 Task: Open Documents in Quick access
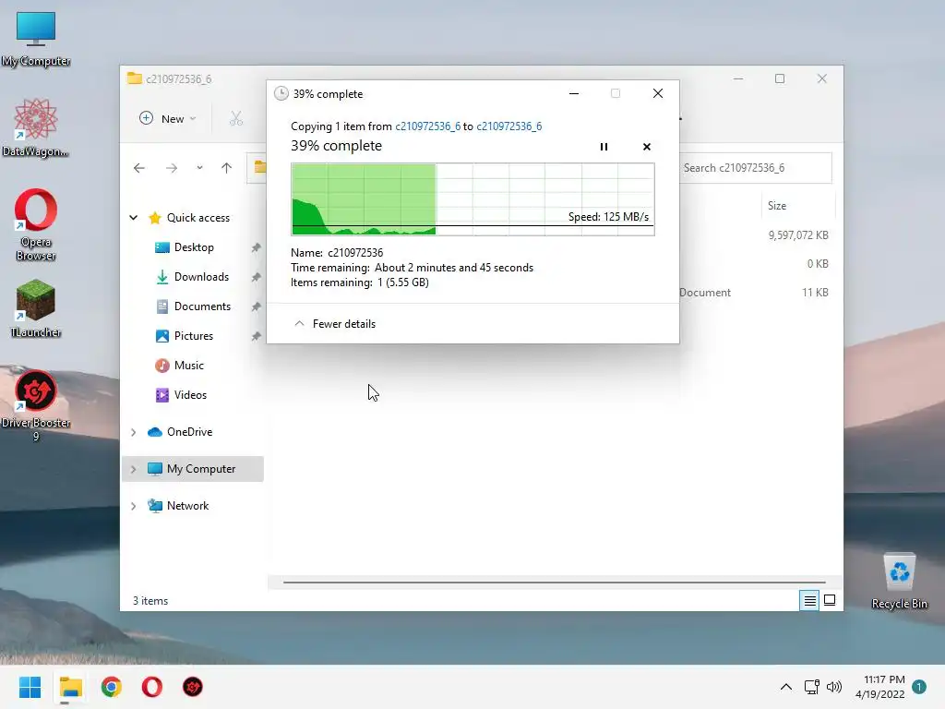point(202,306)
